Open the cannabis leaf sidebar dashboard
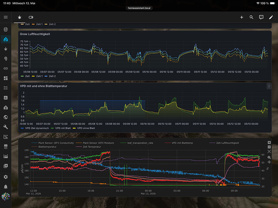 pyautogui.click(x=6, y=49)
